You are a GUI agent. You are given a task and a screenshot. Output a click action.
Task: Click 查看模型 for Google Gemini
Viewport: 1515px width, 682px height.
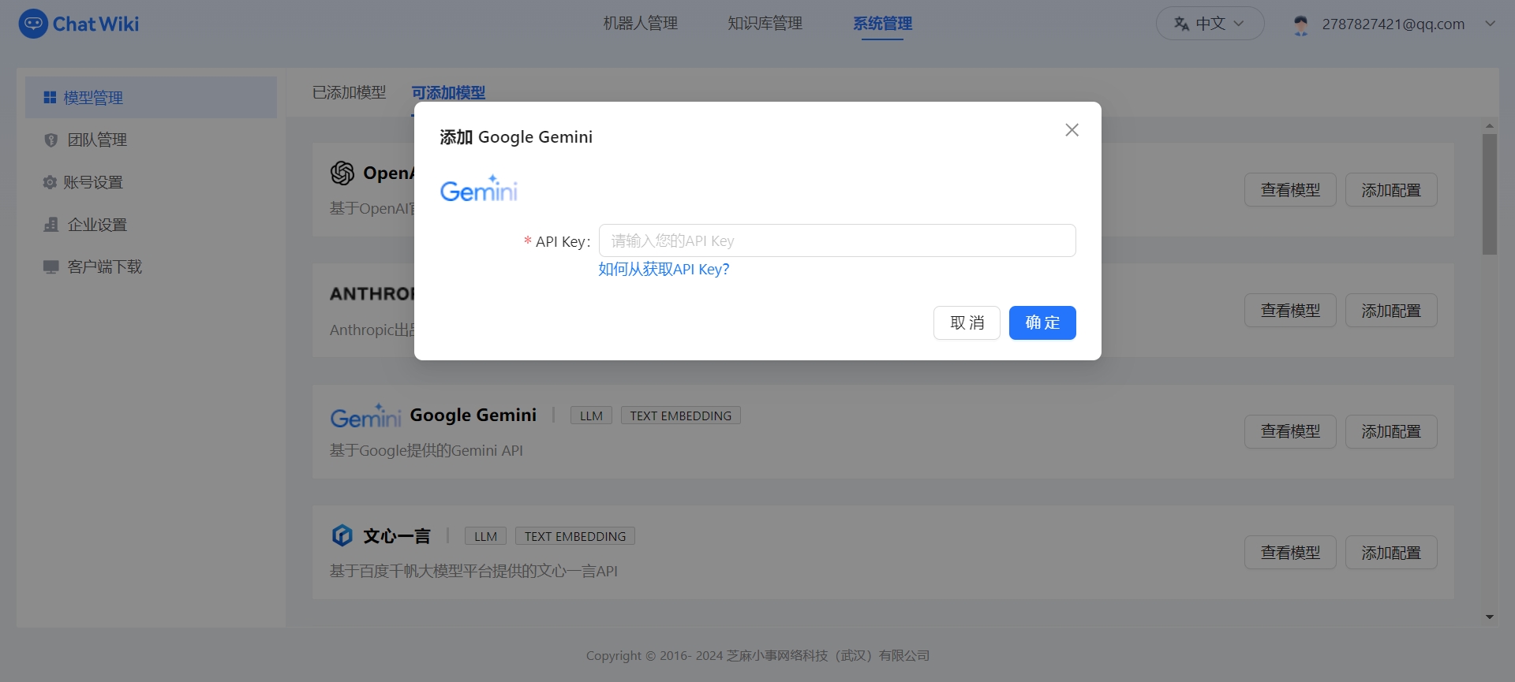coord(1290,431)
